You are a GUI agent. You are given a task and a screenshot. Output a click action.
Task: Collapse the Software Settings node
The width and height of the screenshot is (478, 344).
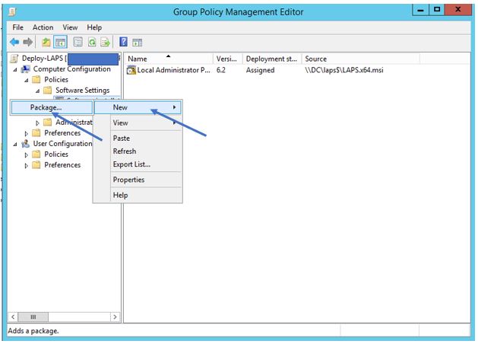[x=37, y=91]
